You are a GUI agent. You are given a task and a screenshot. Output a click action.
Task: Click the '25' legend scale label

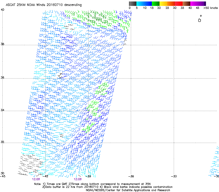(x=167, y=8)
